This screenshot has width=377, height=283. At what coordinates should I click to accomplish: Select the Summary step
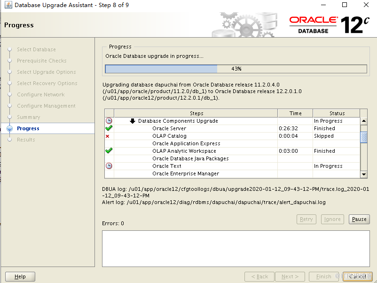coord(28,117)
